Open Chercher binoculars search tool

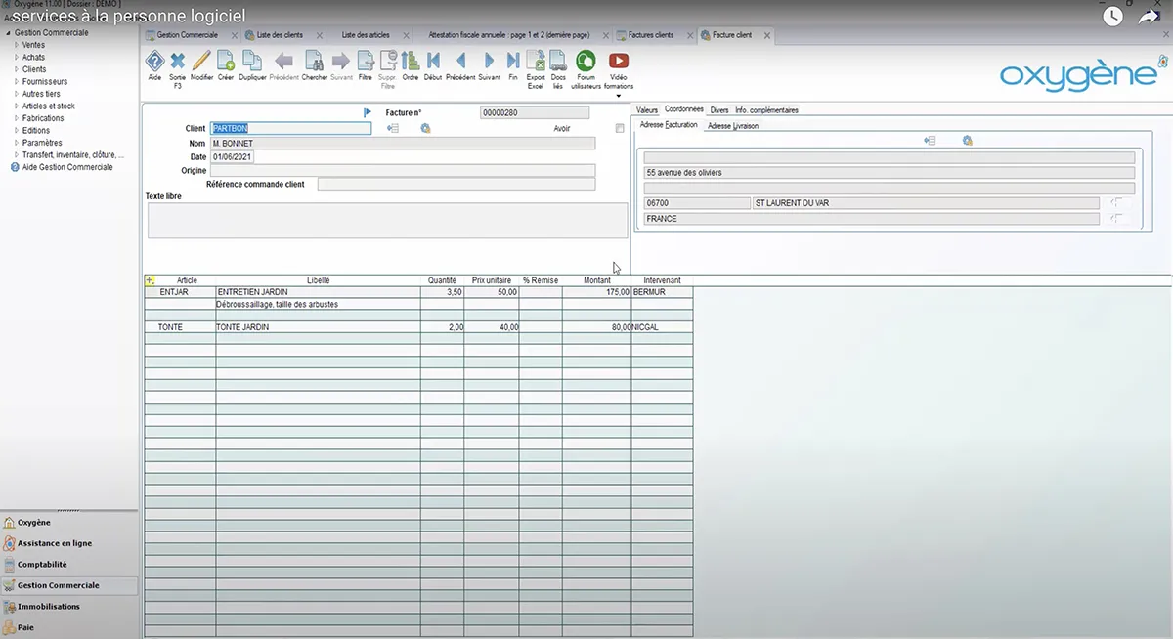point(314,61)
